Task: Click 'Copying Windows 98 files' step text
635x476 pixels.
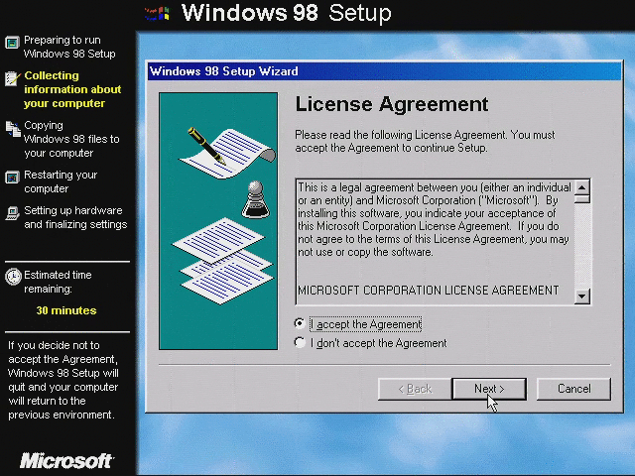Action: (x=71, y=139)
